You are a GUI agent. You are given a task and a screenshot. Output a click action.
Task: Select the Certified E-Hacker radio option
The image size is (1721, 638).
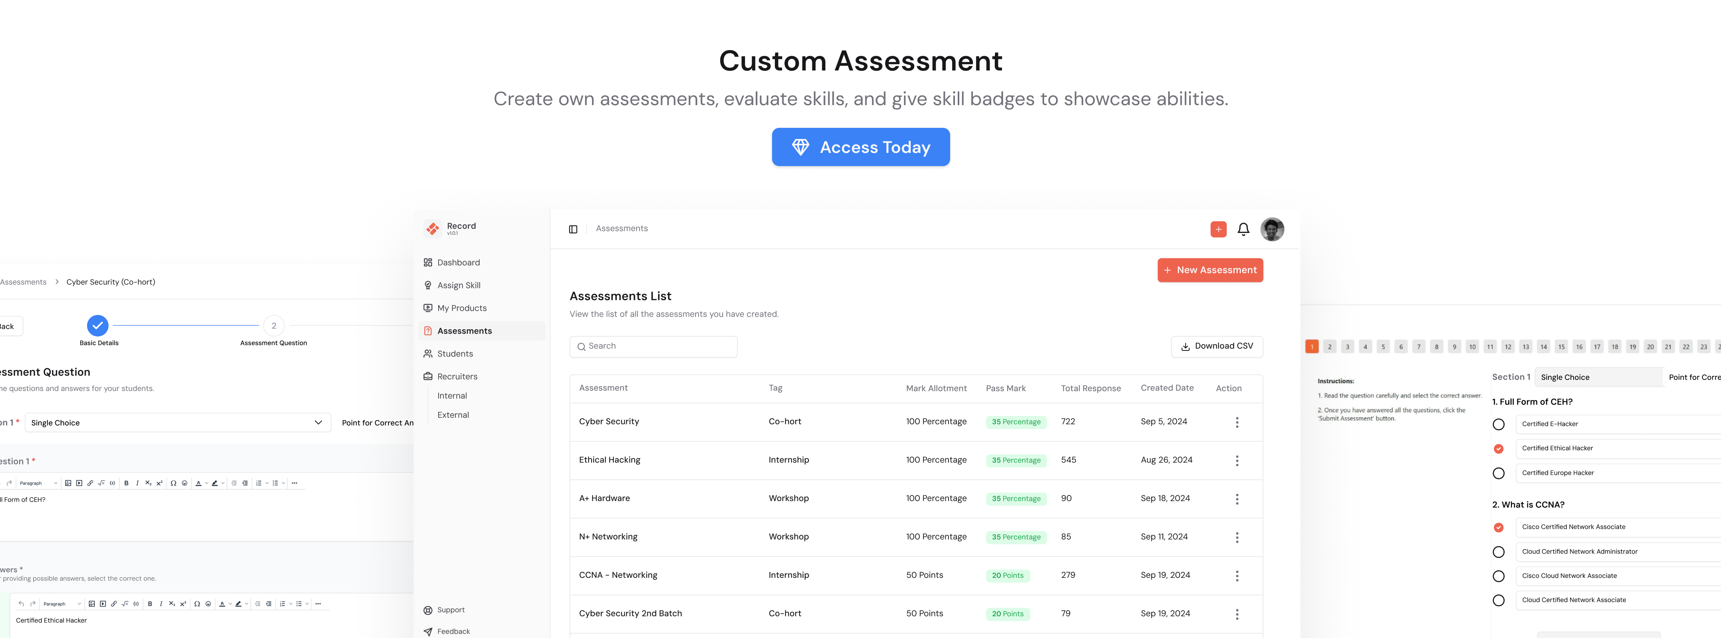(1498, 424)
